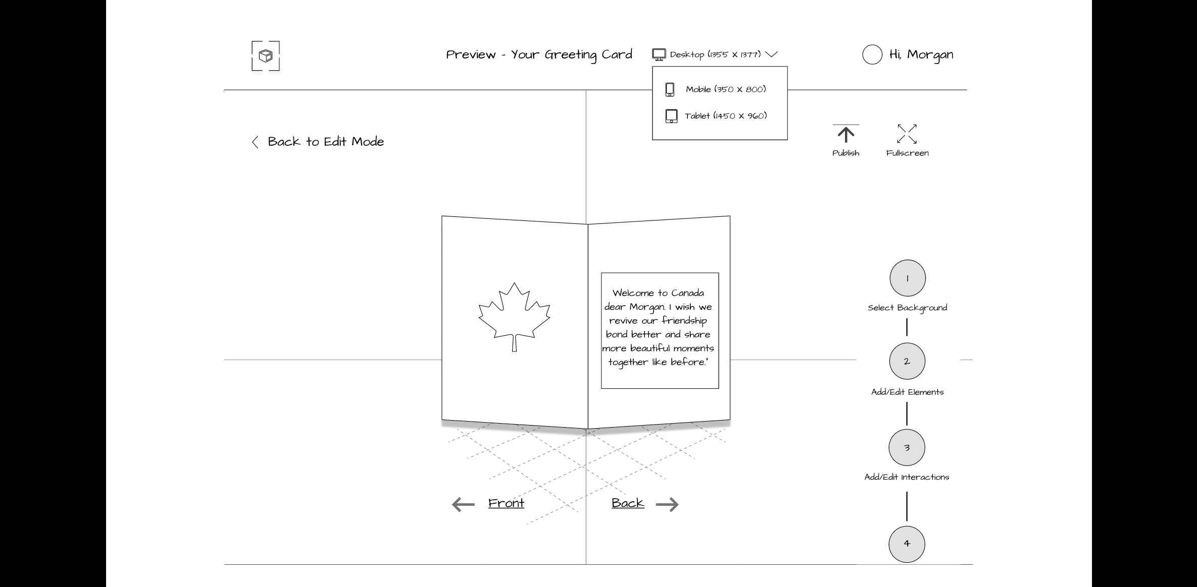Choose Tablet (1450 x 960) option

[725, 116]
